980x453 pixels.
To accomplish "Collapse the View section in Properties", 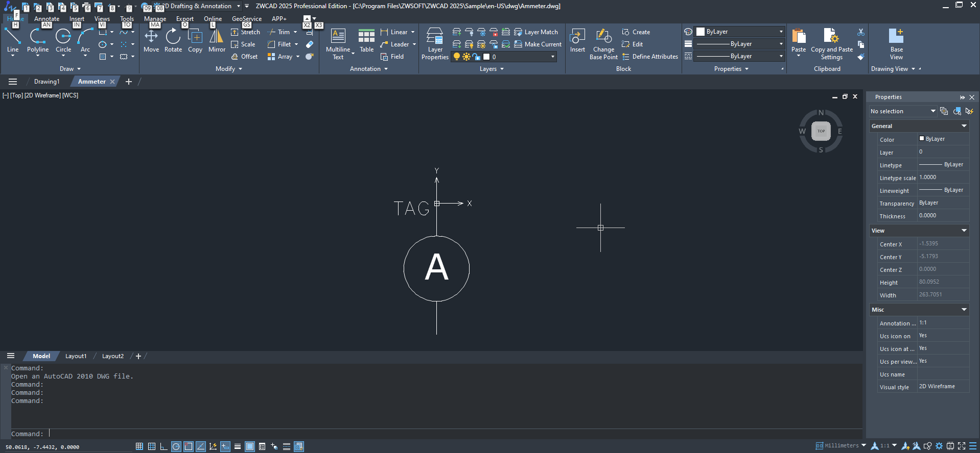I will tap(964, 231).
